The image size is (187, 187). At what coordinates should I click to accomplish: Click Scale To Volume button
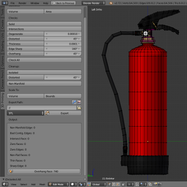pos(25,96)
